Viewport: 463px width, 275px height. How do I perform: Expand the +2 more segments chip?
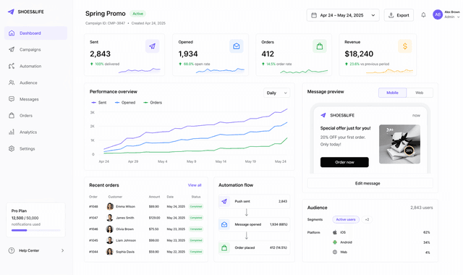(x=367, y=219)
